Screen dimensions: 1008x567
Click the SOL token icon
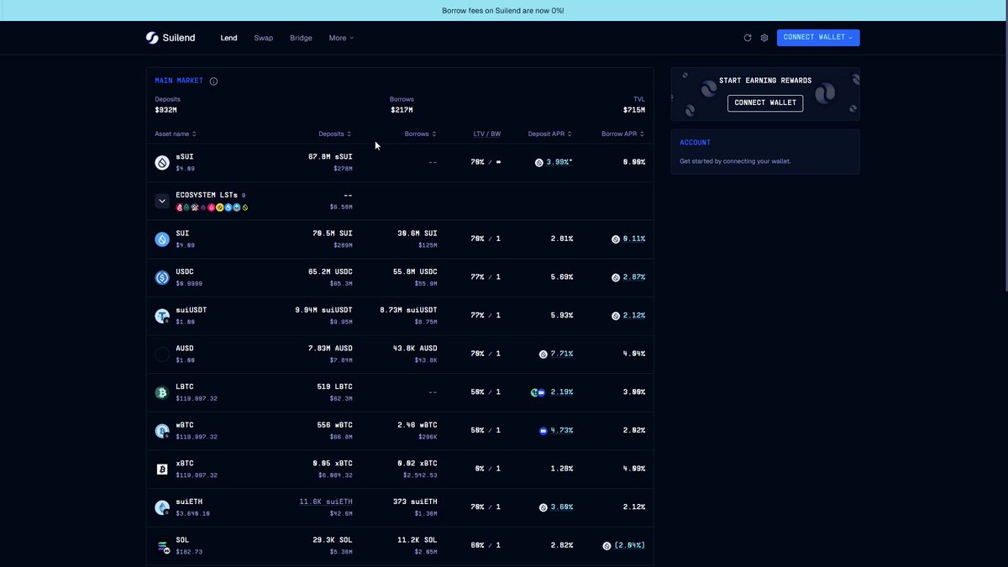tap(162, 546)
